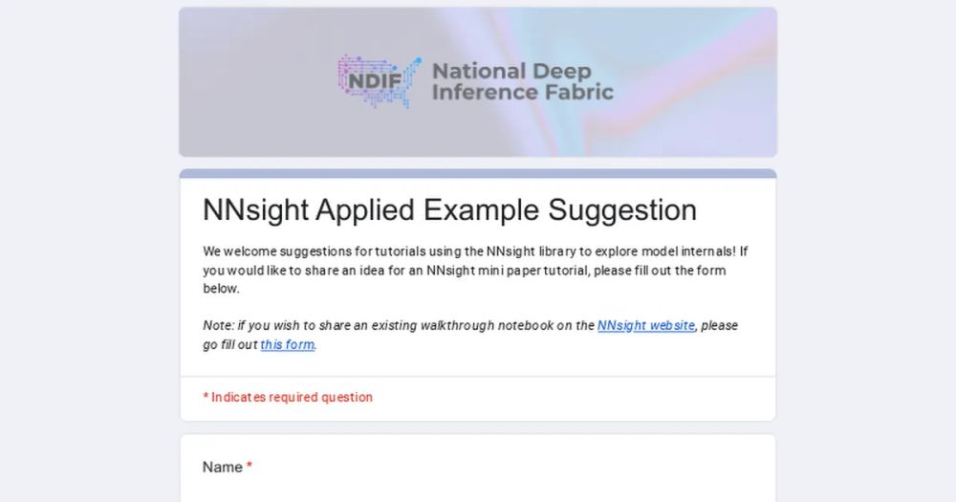Click the National Deep Inference Fabric banner text
The height and width of the screenshot is (502, 956).
click(523, 81)
